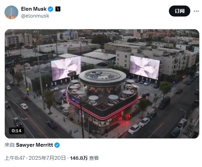Click the 查看 views label
Screen dimensions: 202x167
pos(94,158)
